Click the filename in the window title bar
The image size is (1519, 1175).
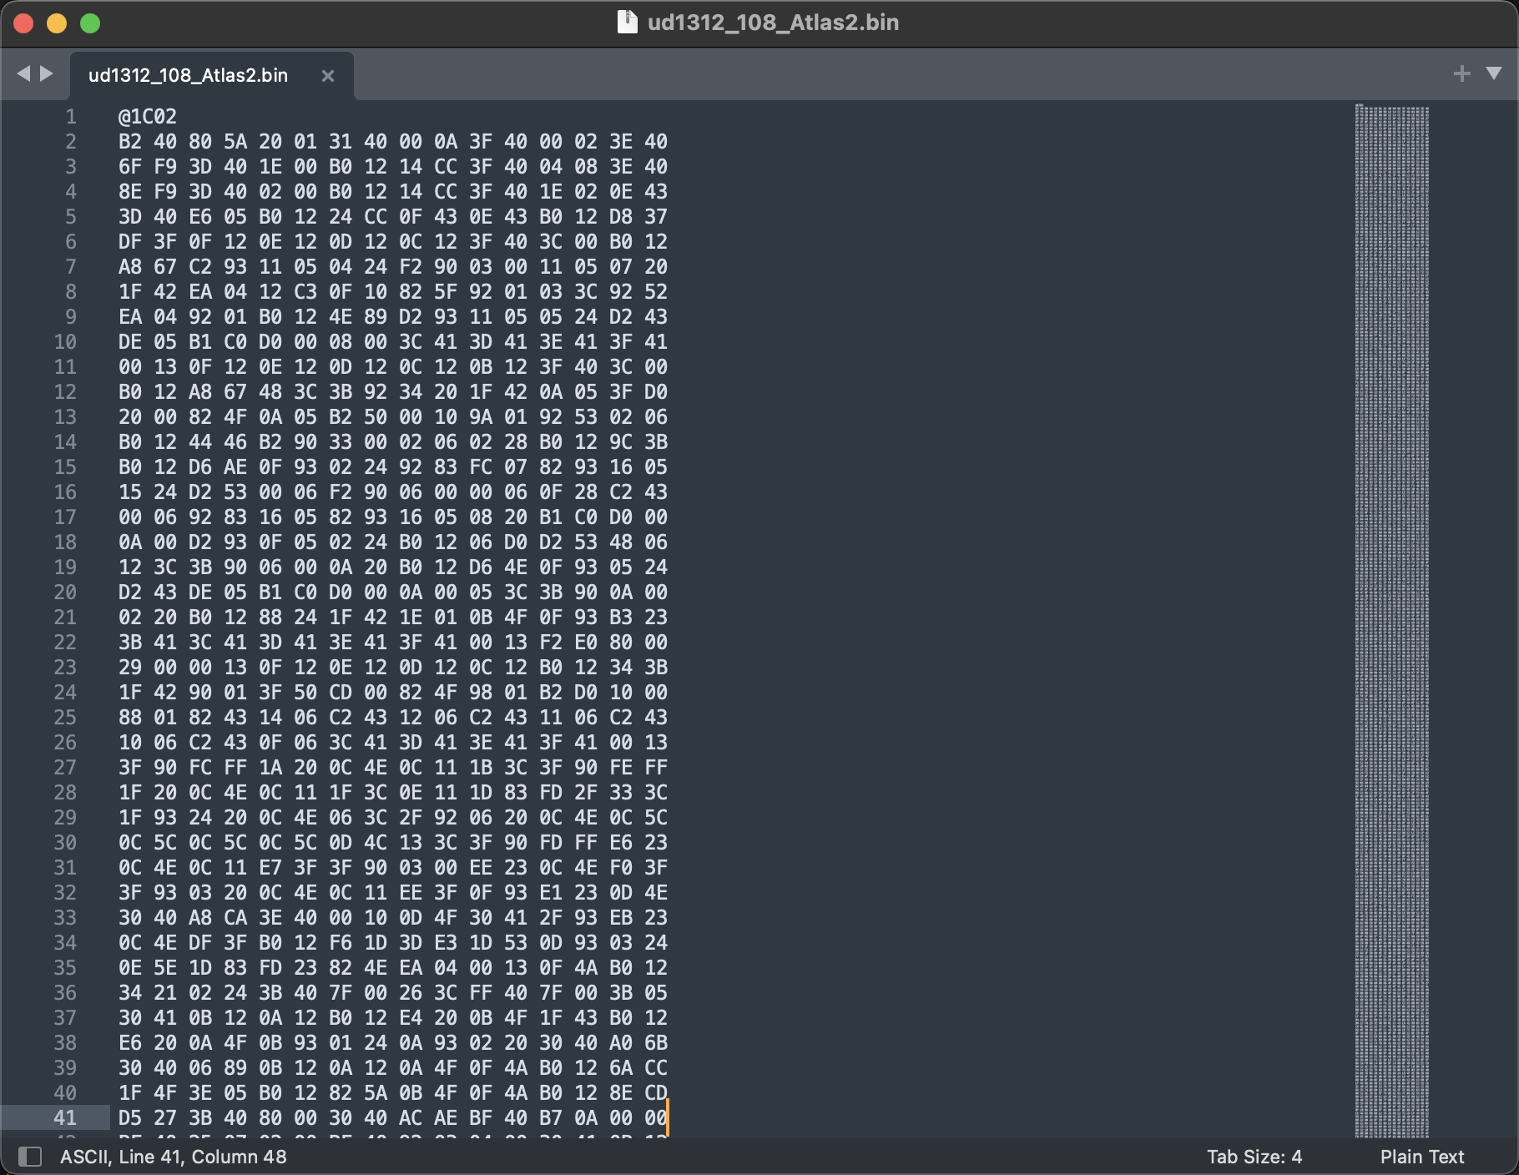pos(772,23)
